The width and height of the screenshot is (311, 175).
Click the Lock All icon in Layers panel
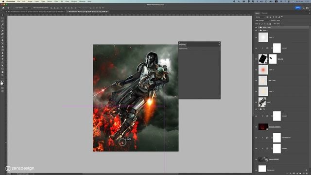pyautogui.click(x=270, y=24)
